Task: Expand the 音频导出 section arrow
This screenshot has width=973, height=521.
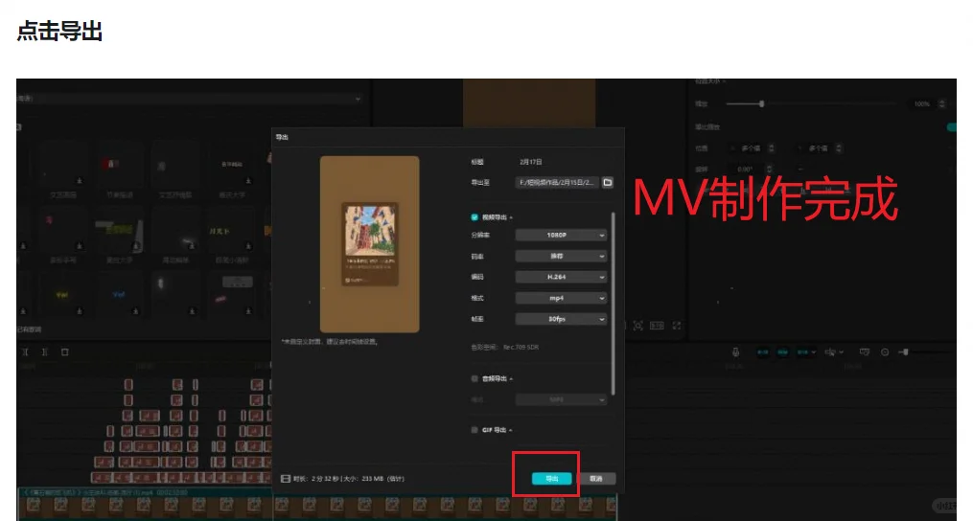Action: pos(511,379)
